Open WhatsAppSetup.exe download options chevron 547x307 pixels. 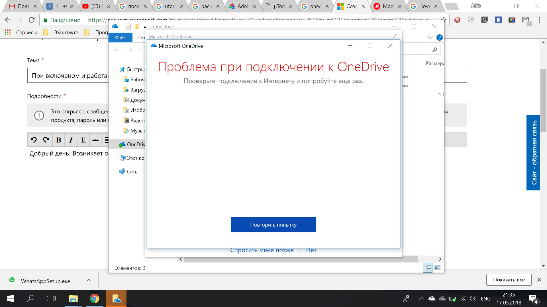click(x=89, y=280)
